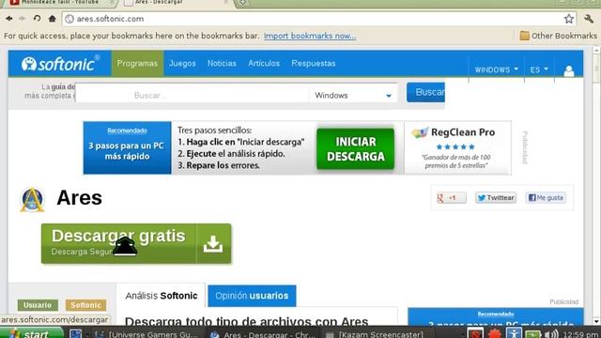Click the RegClean Pro ad panel
601x338 pixels.
tap(457, 148)
